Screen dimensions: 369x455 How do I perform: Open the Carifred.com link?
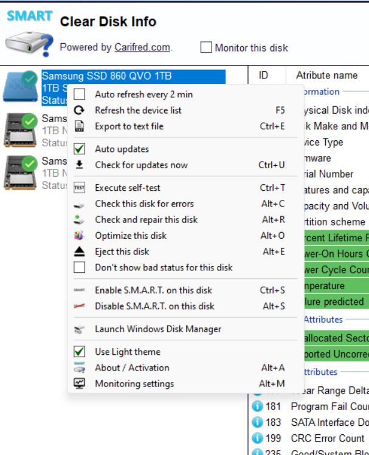tap(142, 47)
